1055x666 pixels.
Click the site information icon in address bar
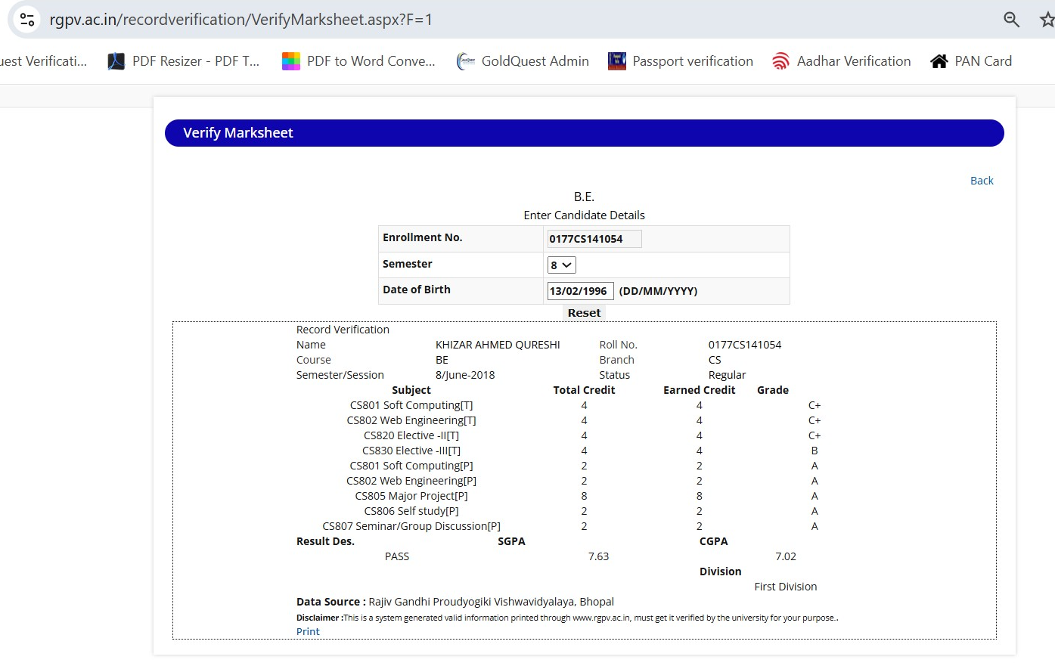(27, 20)
